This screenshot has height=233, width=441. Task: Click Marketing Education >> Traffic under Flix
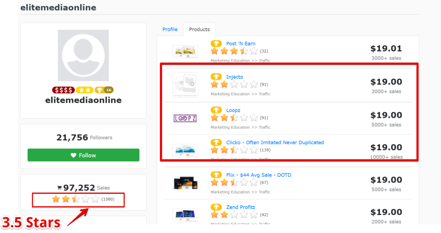click(x=240, y=192)
